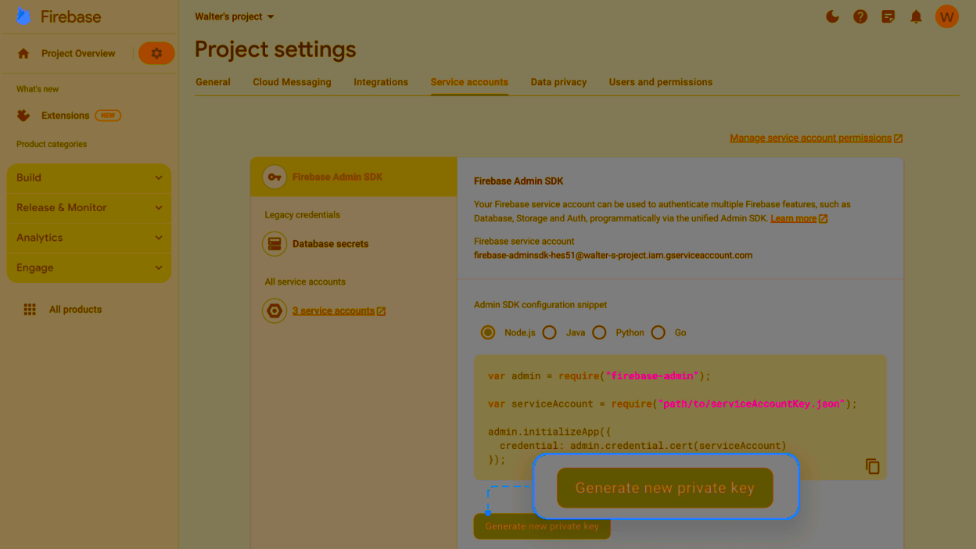Open the Walter's project dropdown
This screenshot has width=976, height=549.
point(235,16)
